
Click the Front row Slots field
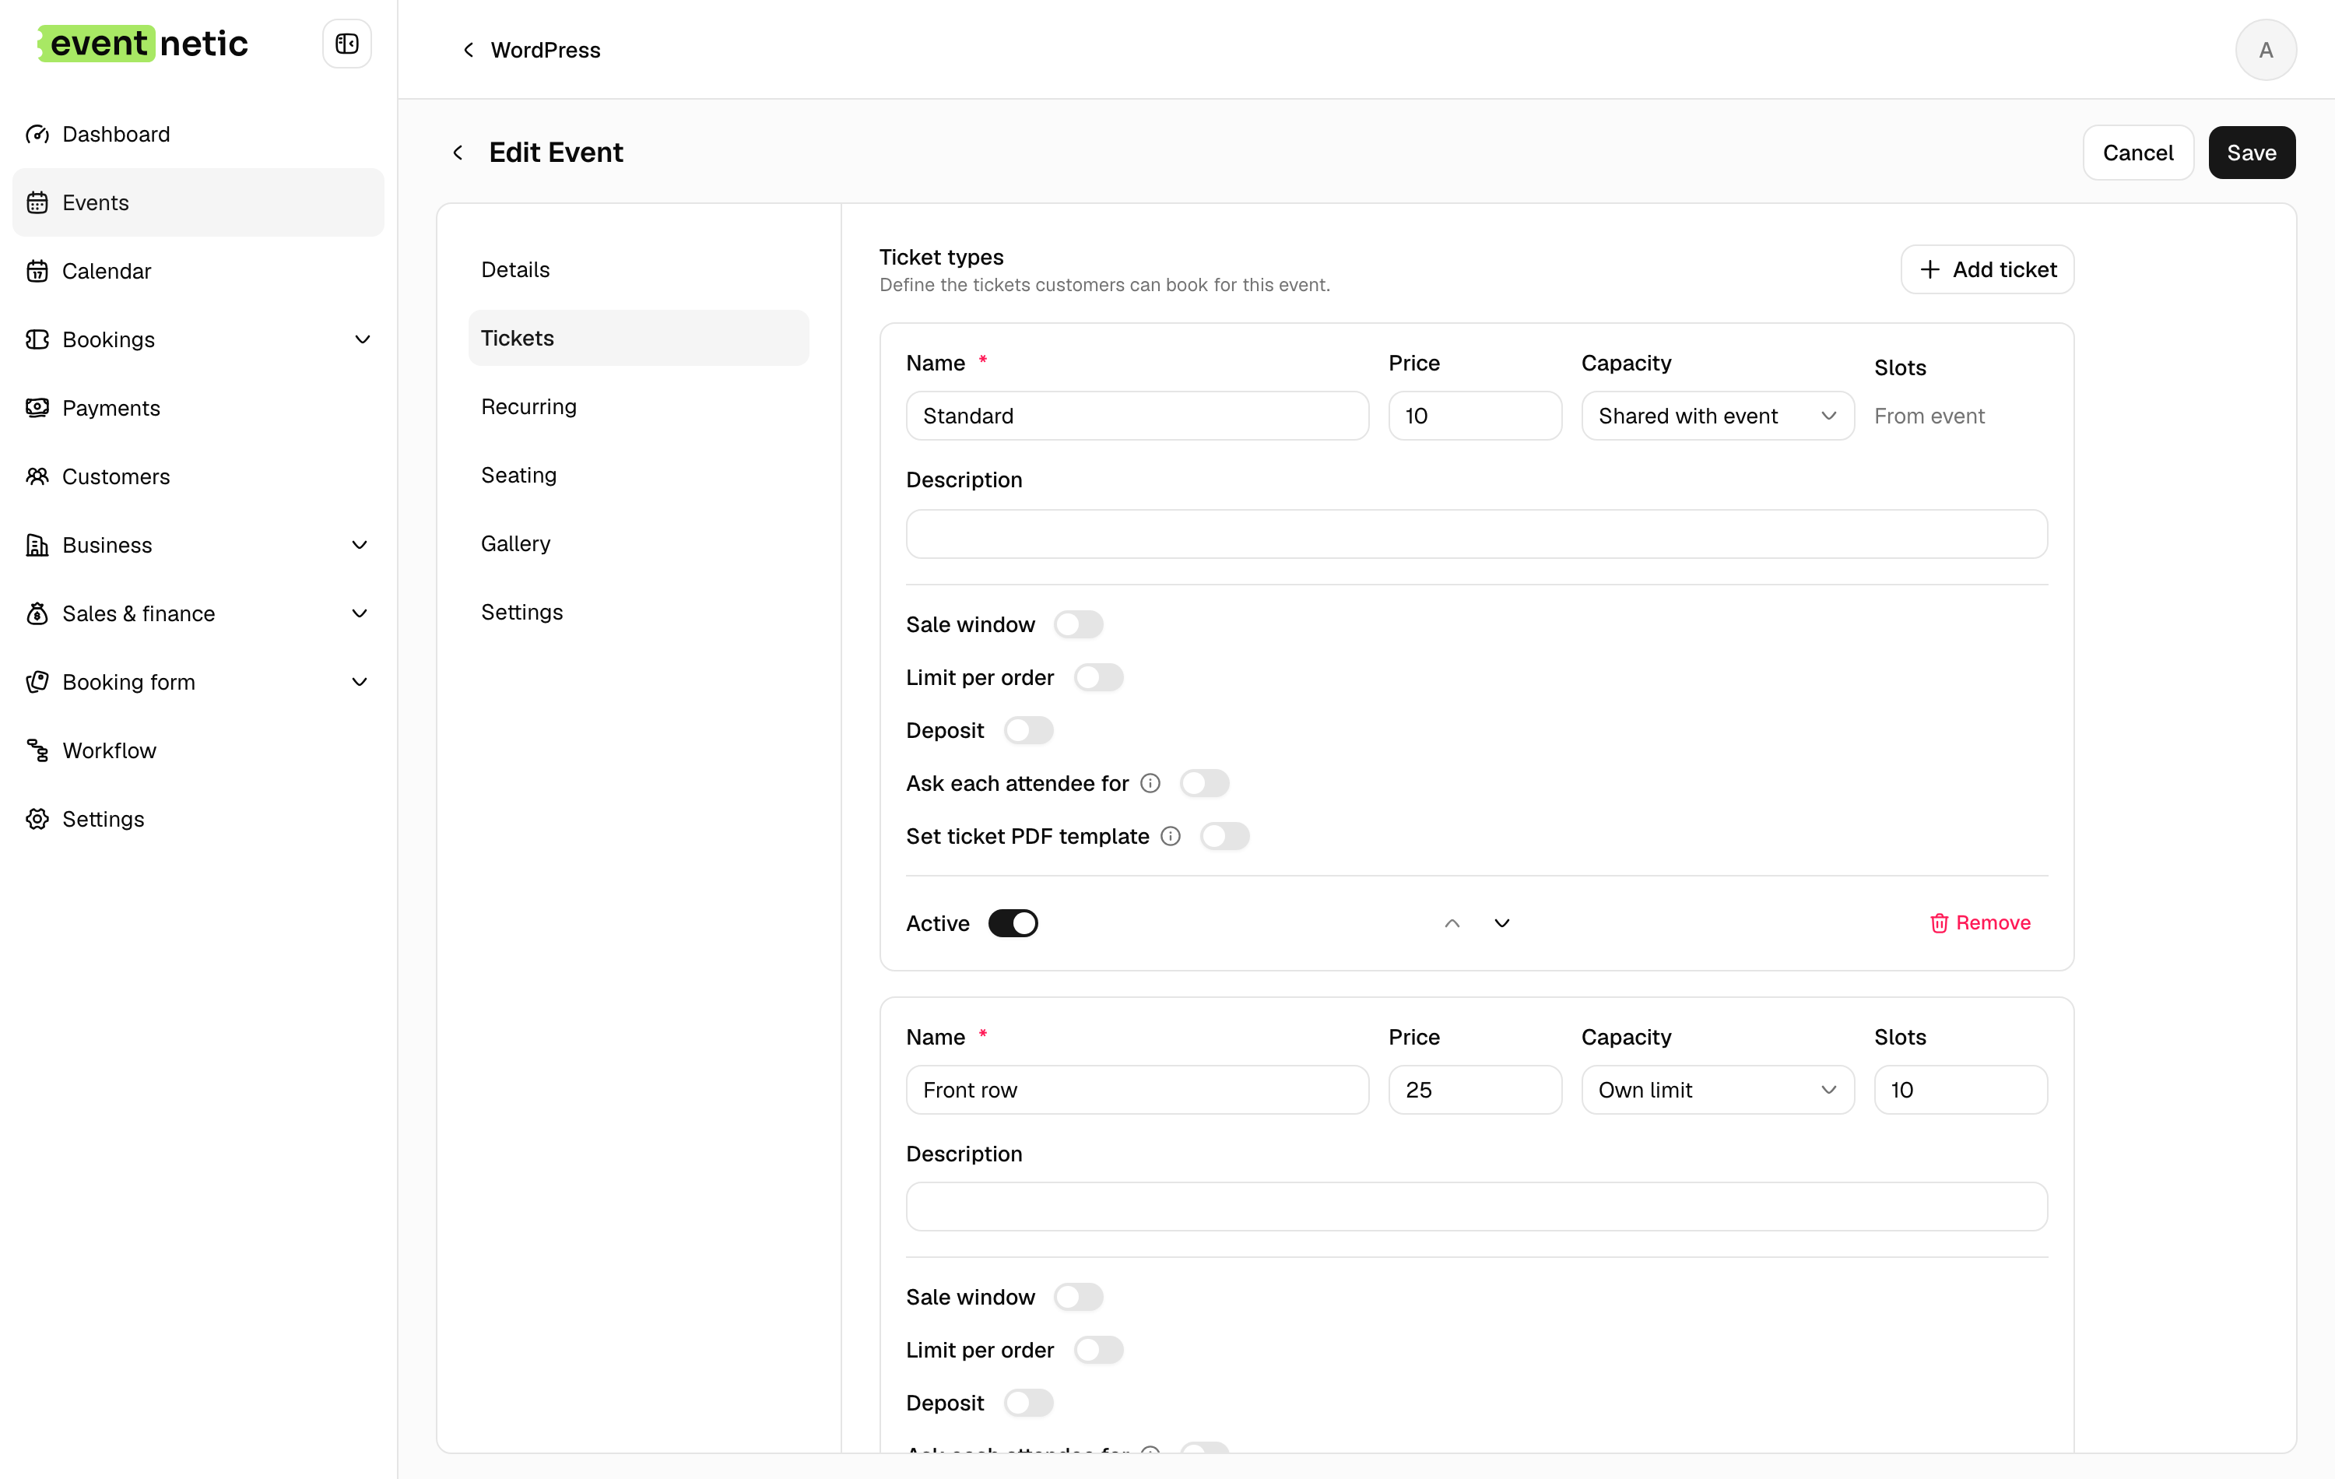tap(1960, 1090)
